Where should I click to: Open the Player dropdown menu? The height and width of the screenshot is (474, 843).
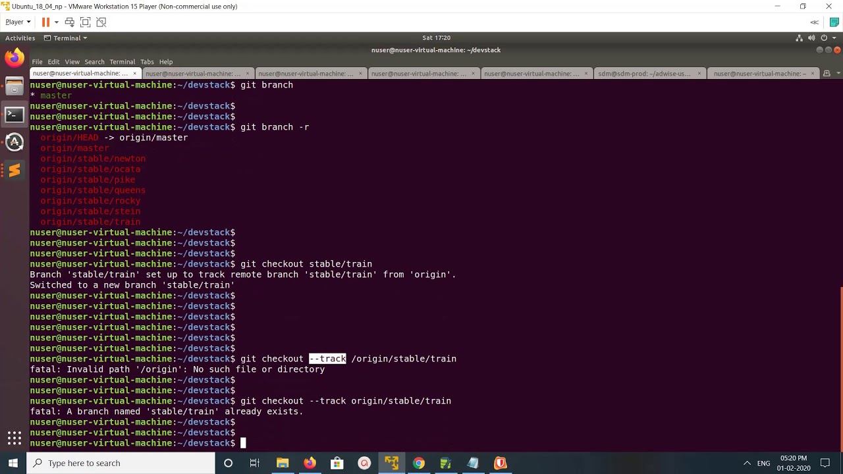tap(18, 22)
